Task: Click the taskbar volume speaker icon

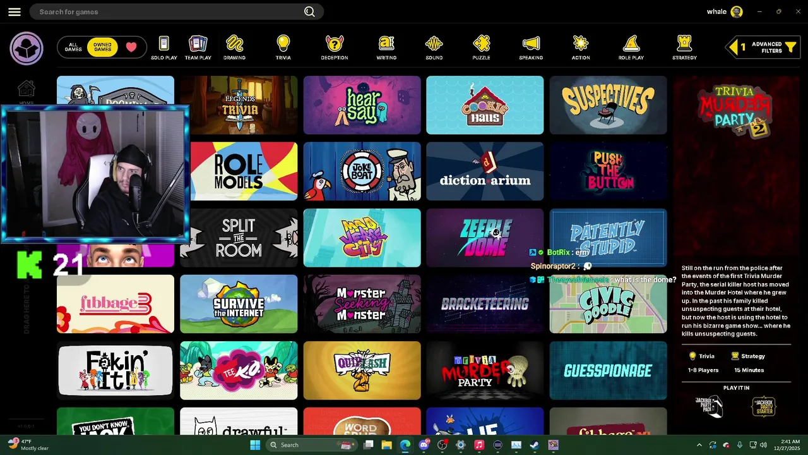Action: click(764, 445)
